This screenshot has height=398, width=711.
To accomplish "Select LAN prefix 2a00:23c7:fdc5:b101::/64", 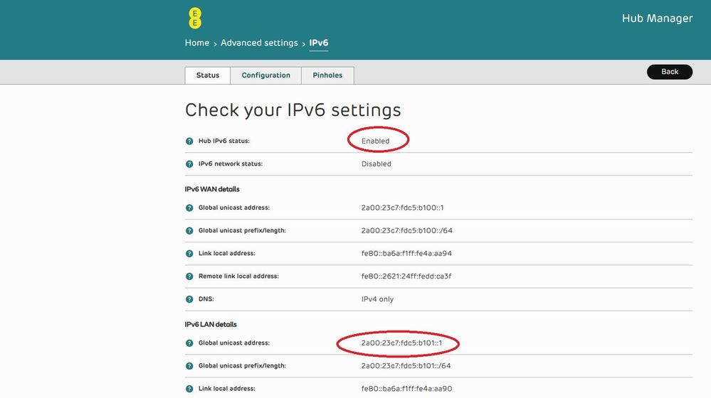I will pyautogui.click(x=406, y=366).
